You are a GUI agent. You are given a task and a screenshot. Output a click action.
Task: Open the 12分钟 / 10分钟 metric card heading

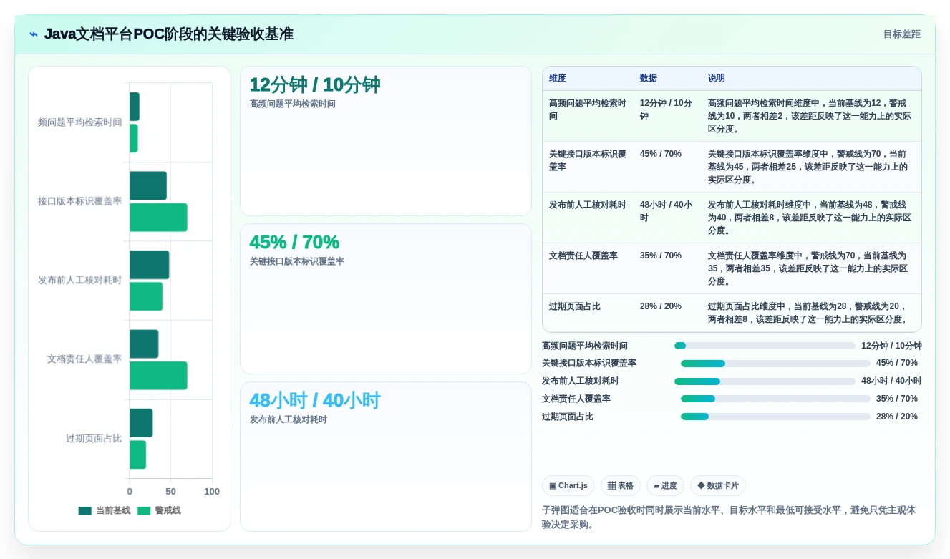click(x=314, y=85)
